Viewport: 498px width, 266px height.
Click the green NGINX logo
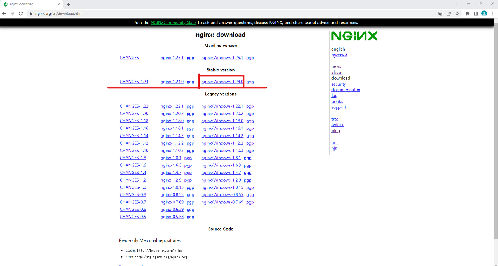tap(354, 35)
